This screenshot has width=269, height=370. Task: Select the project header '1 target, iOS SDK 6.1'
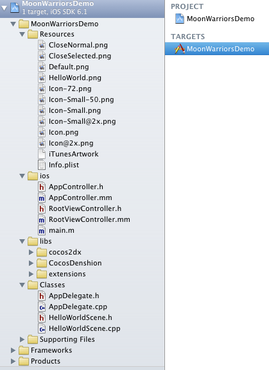[x=55, y=12]
